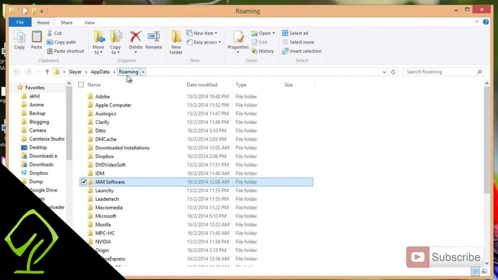Uncheck the JAM Software checkbox
This screenshot has height=280, width=498.
tap(84, 182)
